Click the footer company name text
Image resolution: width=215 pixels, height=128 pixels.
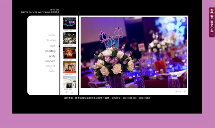click(x=87, y=98)
